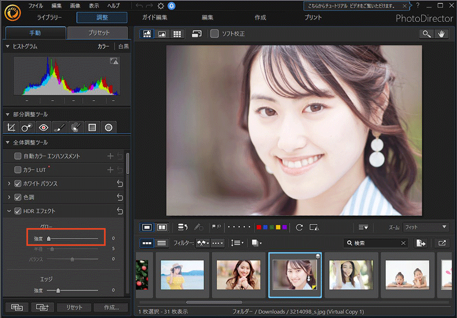This screenshot has width=457, height=318.
Task: Show single image view
Action: click(x=147, y=227)
